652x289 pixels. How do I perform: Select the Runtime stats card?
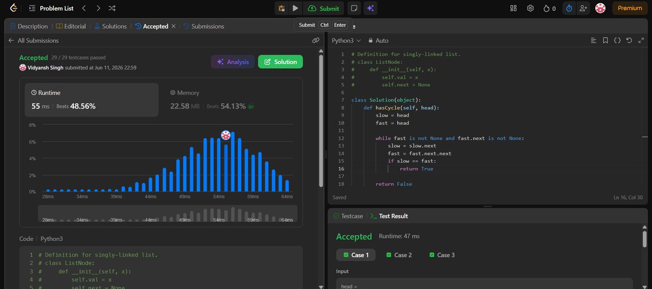92,100
